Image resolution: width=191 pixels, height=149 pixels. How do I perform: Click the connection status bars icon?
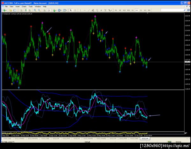tap(169, 142)
